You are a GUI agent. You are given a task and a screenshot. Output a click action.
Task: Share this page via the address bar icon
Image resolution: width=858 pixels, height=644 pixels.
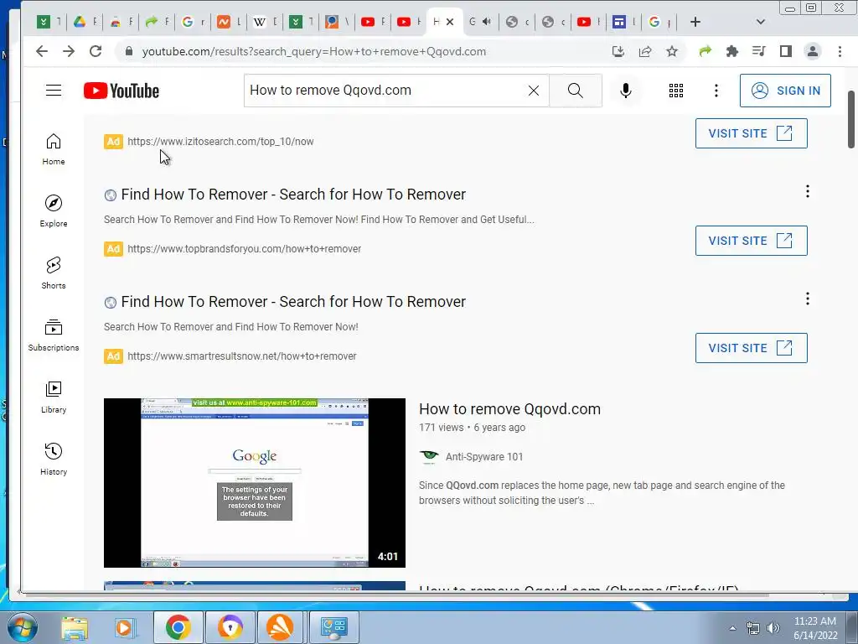(x=645, y=51)
